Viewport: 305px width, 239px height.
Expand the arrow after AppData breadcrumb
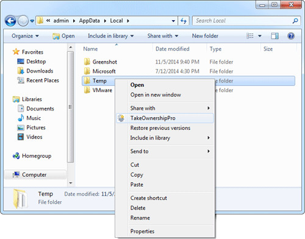point(105,21)
